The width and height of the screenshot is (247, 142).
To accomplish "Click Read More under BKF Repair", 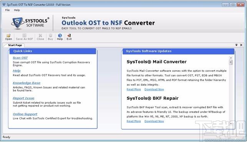I will click(x=134, y=121).
